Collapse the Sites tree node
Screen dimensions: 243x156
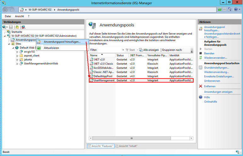click(9, 44)
